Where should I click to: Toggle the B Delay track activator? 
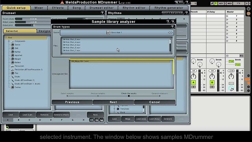212,82
